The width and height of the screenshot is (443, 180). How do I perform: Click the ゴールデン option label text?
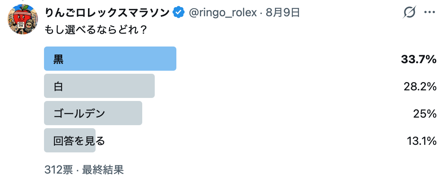point(79,114)
